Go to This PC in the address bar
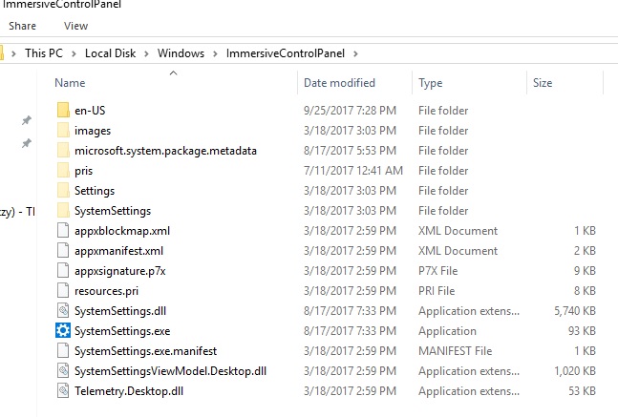618x417 pixels. pos(44,53)
